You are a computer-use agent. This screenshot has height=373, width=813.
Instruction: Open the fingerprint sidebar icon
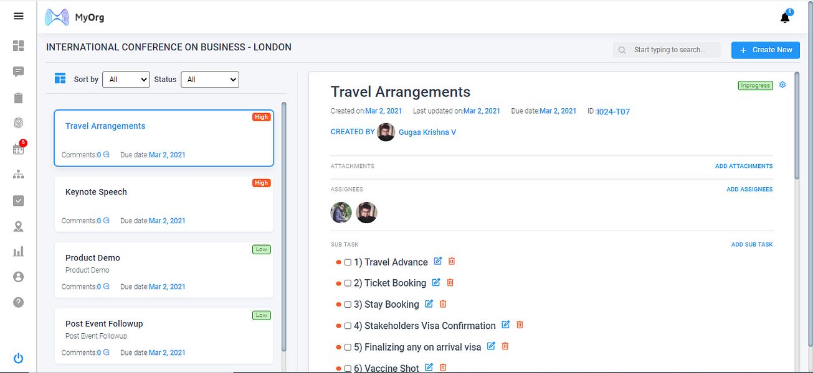[18, 123]
